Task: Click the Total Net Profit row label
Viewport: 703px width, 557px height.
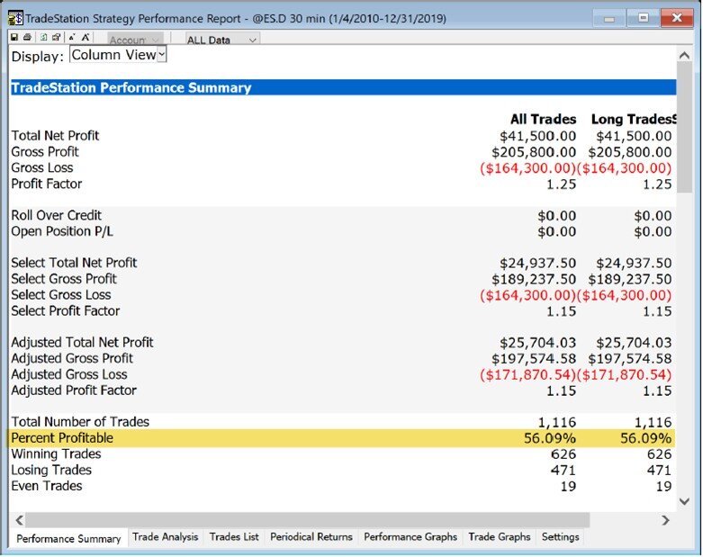Action: pos(55,136)
